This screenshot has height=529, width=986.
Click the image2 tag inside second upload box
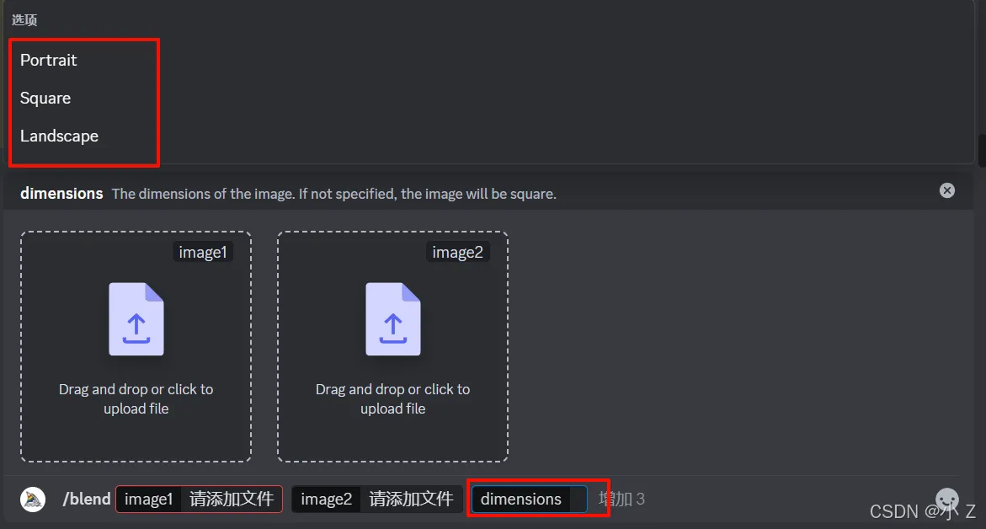point(459,252)
